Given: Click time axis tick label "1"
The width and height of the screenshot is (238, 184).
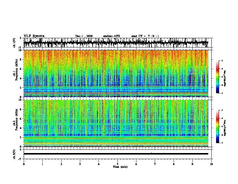Looking at the screenshot, I should pos(42,164).
